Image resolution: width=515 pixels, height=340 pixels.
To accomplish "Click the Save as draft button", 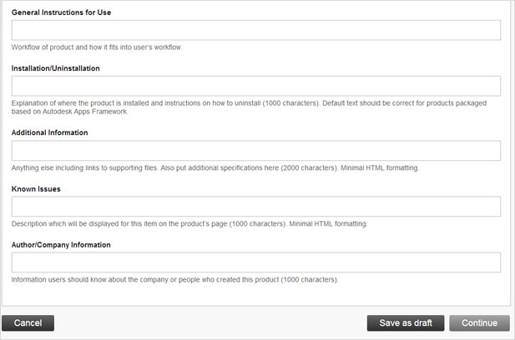I will pos(406,323).
